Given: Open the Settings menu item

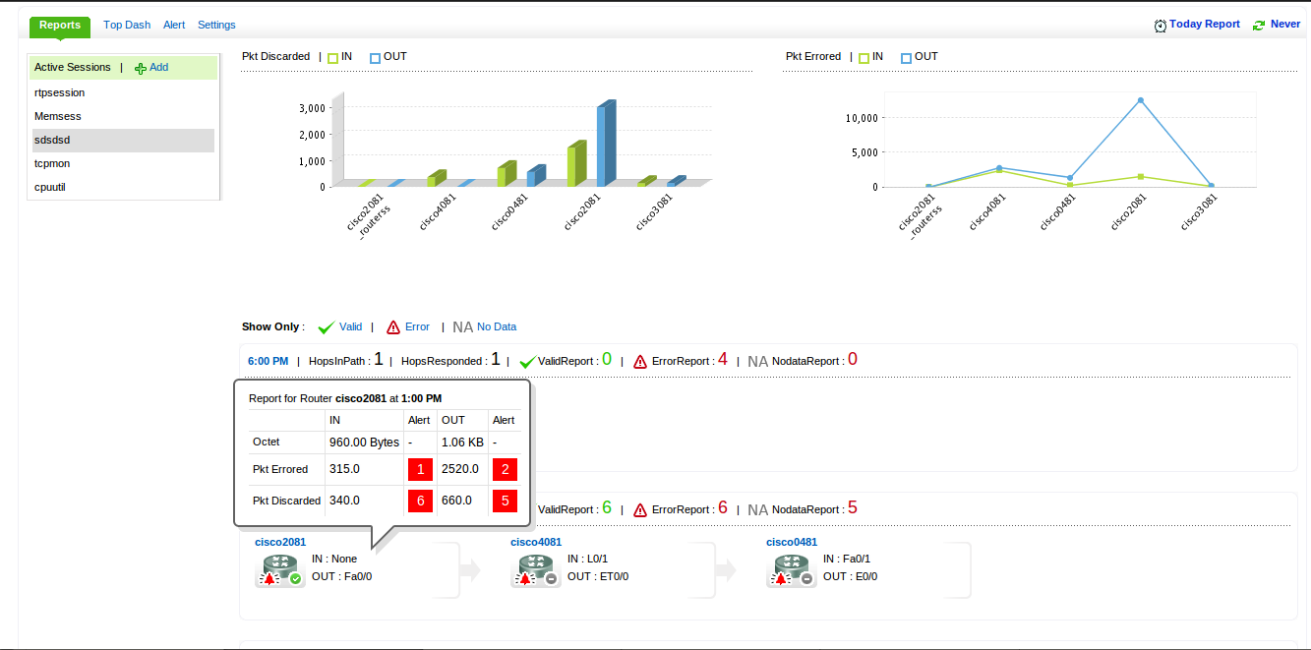Looking at the screenshot, I should pyautogui.click(x=216, y=25).
